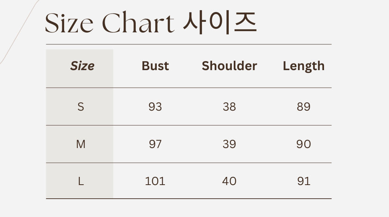Click the L size row label
Screen dimensions: 389x217
pos(81,181)
